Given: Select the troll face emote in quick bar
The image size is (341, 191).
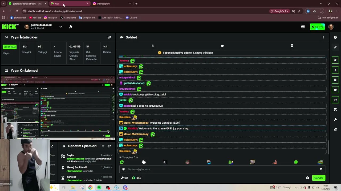Looking at the screenshot, I should click(x=144, y=162).
